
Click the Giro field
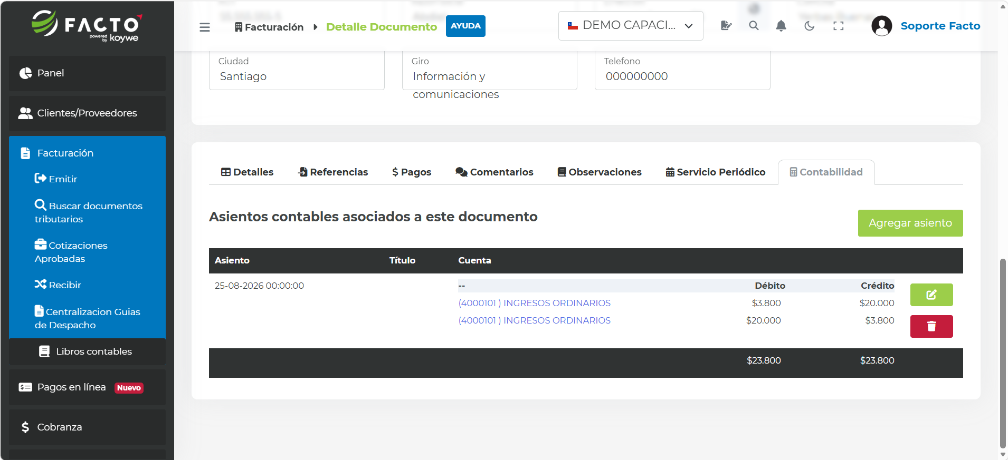point(489,71)
